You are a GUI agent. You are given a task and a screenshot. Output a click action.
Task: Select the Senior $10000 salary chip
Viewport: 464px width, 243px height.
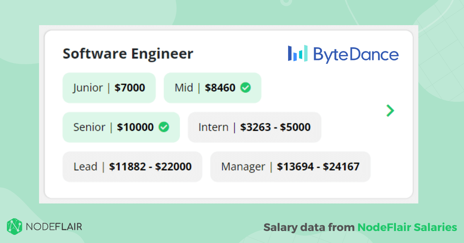[x=121, y=127]
